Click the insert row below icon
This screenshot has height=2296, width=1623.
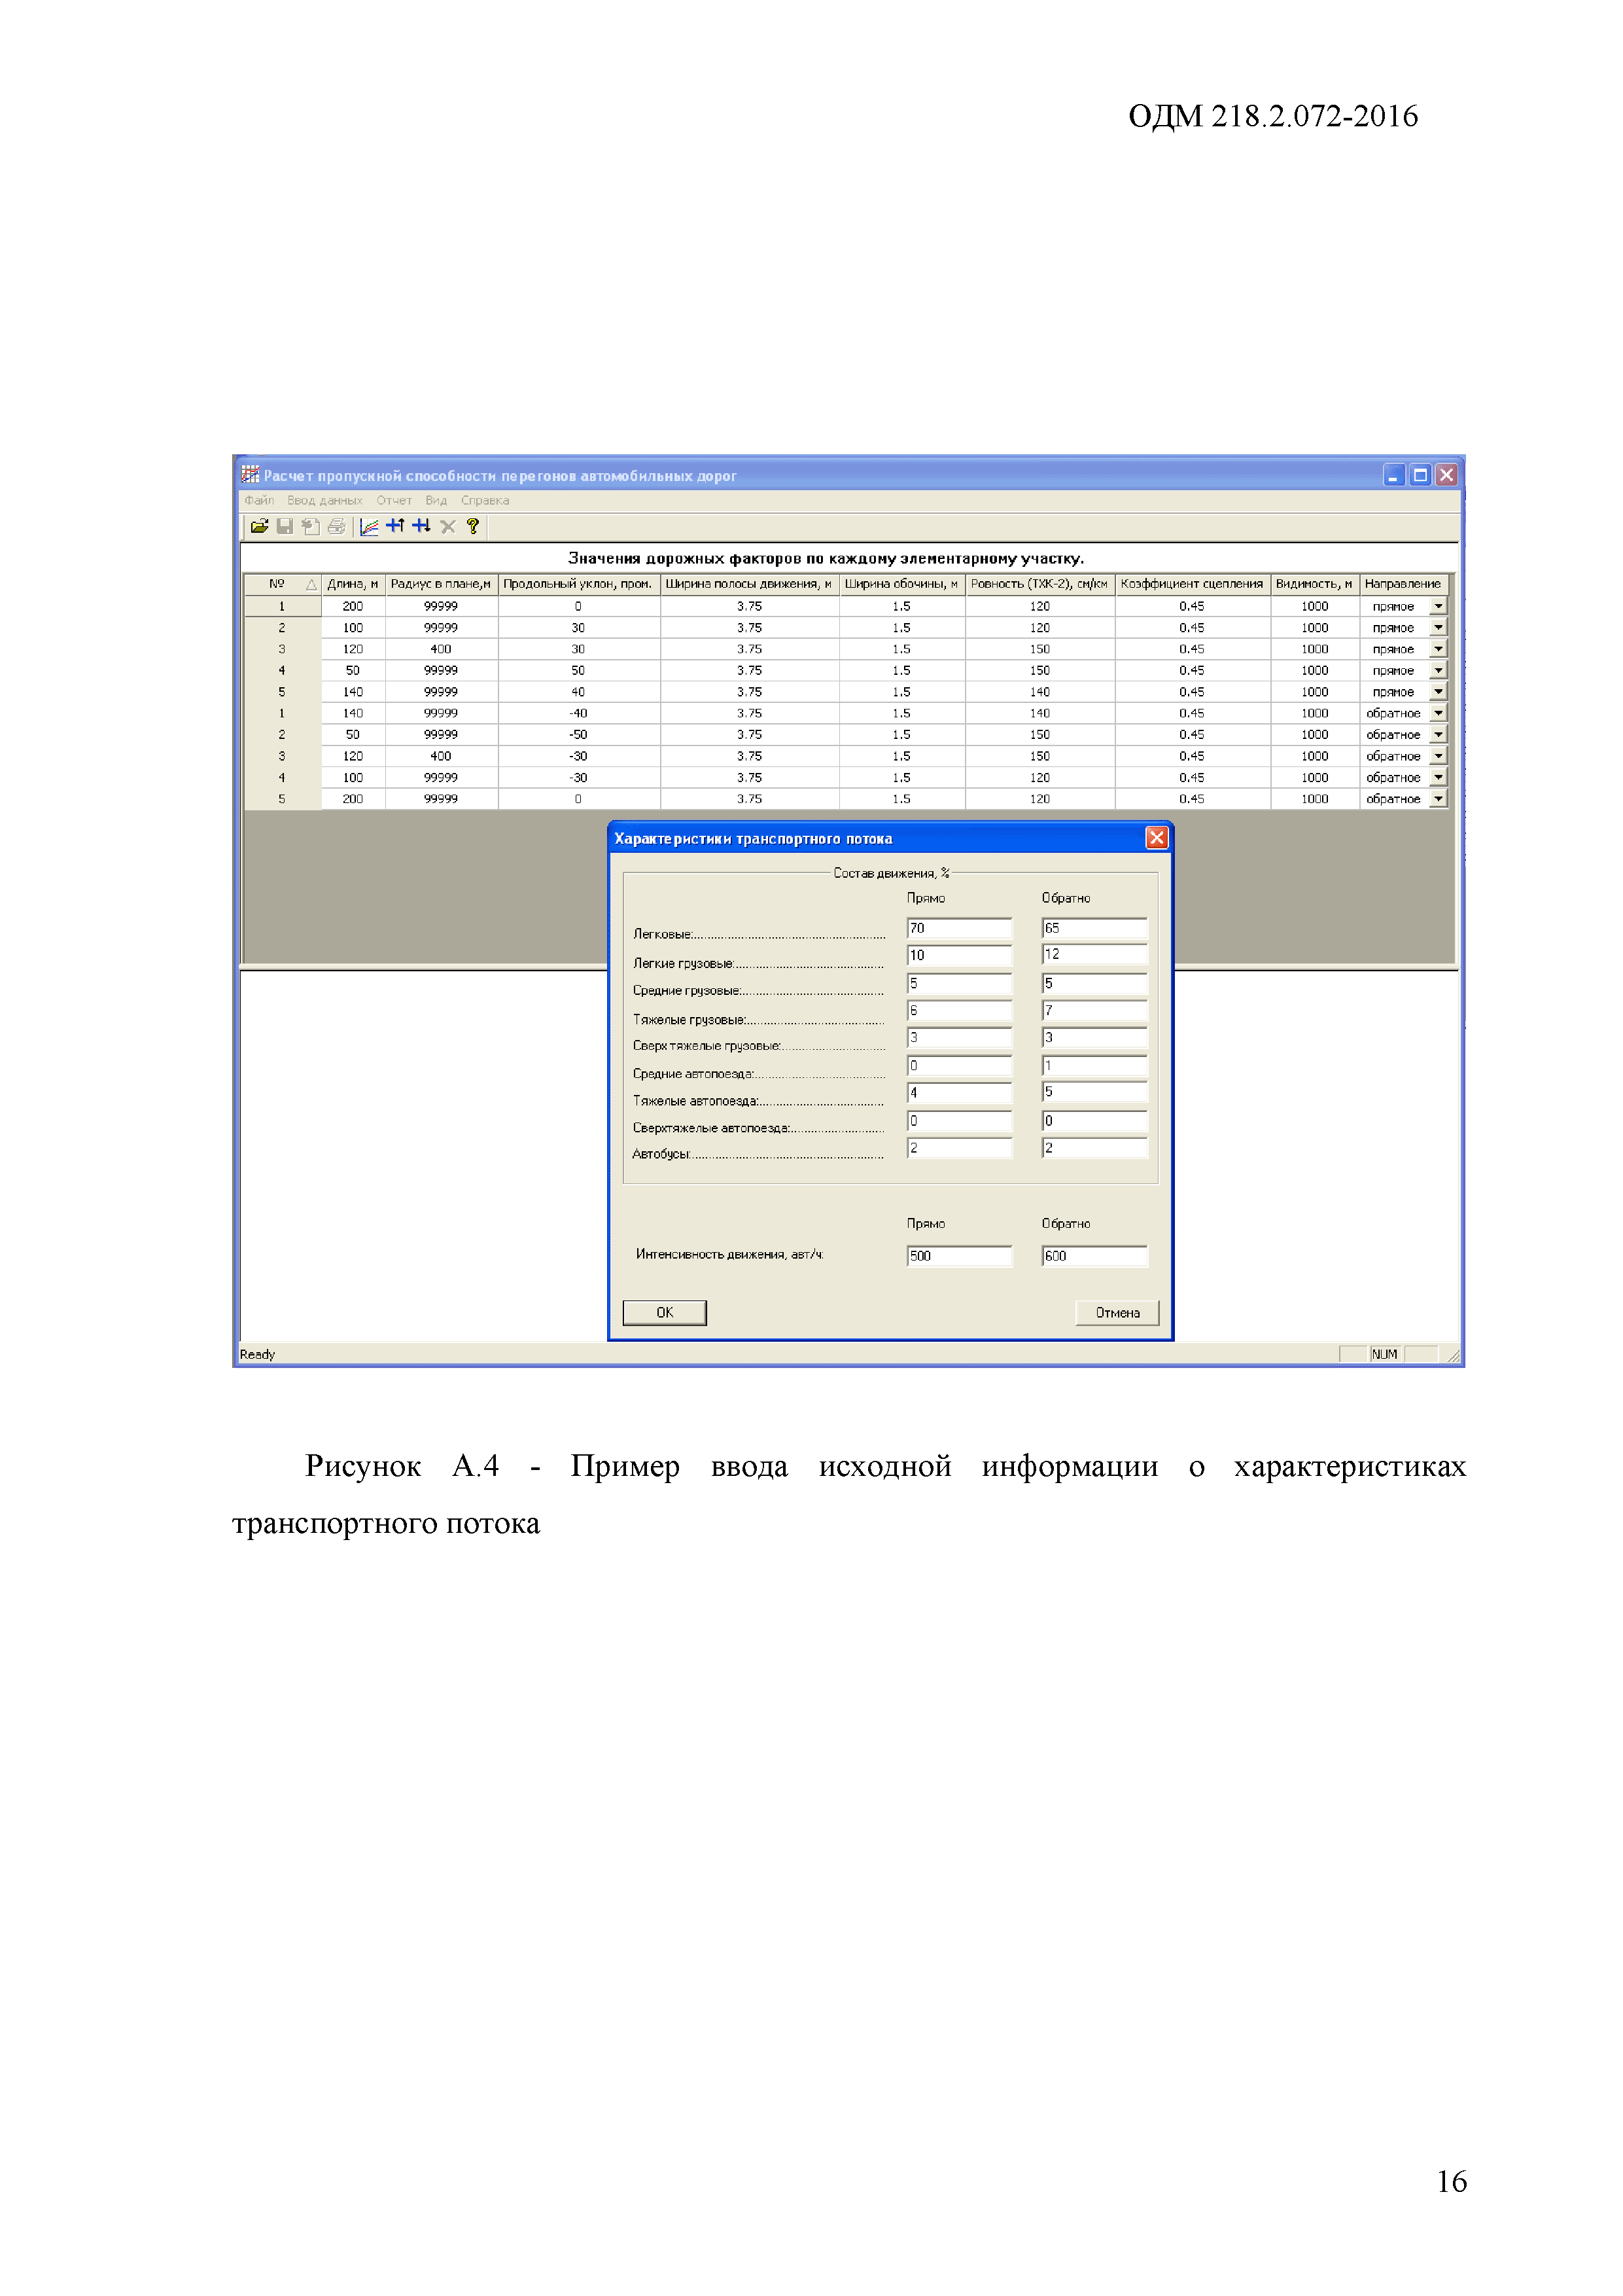pos(422,526)
